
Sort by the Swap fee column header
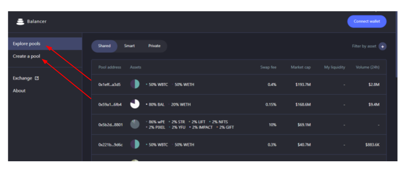[x=268, y=67]
